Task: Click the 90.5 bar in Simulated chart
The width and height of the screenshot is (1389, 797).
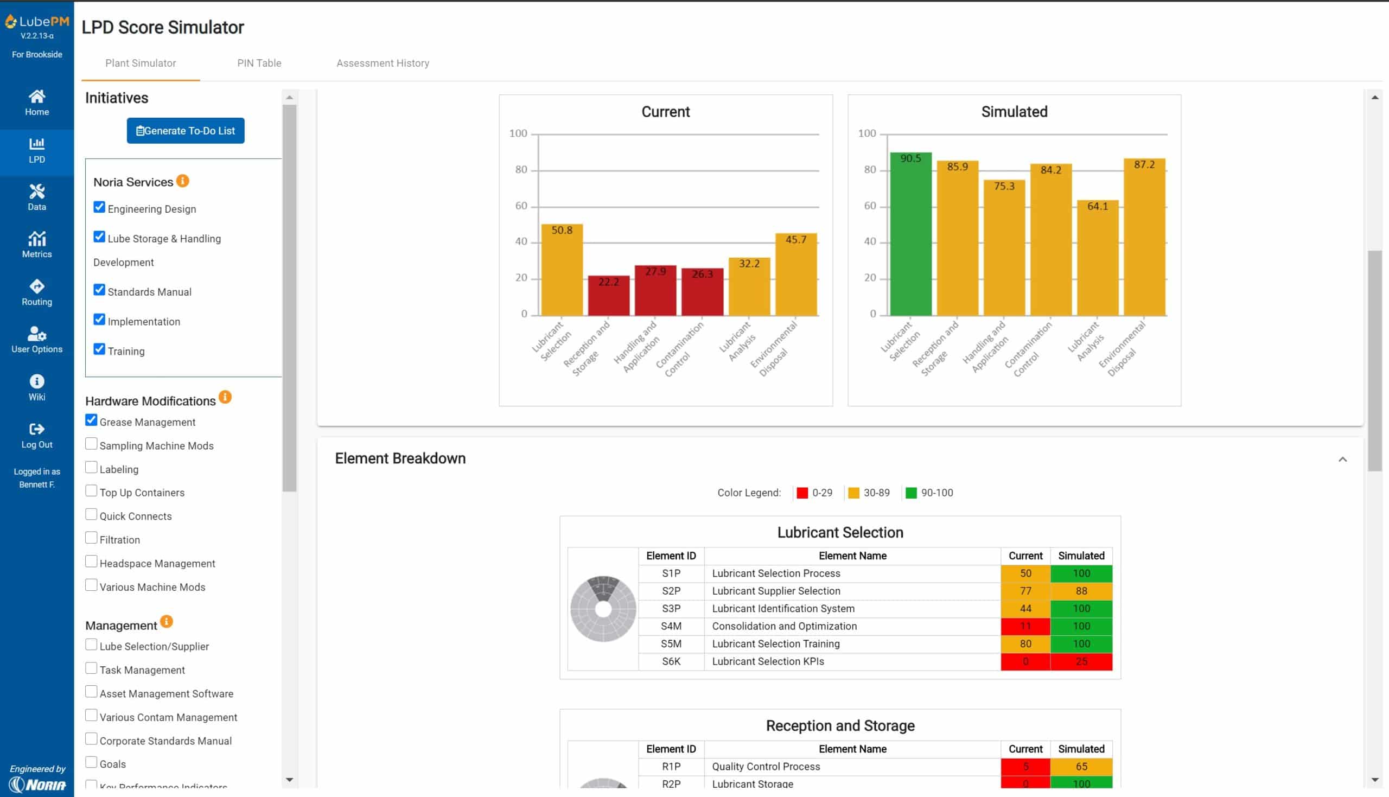Action: [910, 234]
